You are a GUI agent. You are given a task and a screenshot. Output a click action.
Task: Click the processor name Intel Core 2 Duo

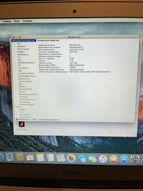[x=77, y=49]
